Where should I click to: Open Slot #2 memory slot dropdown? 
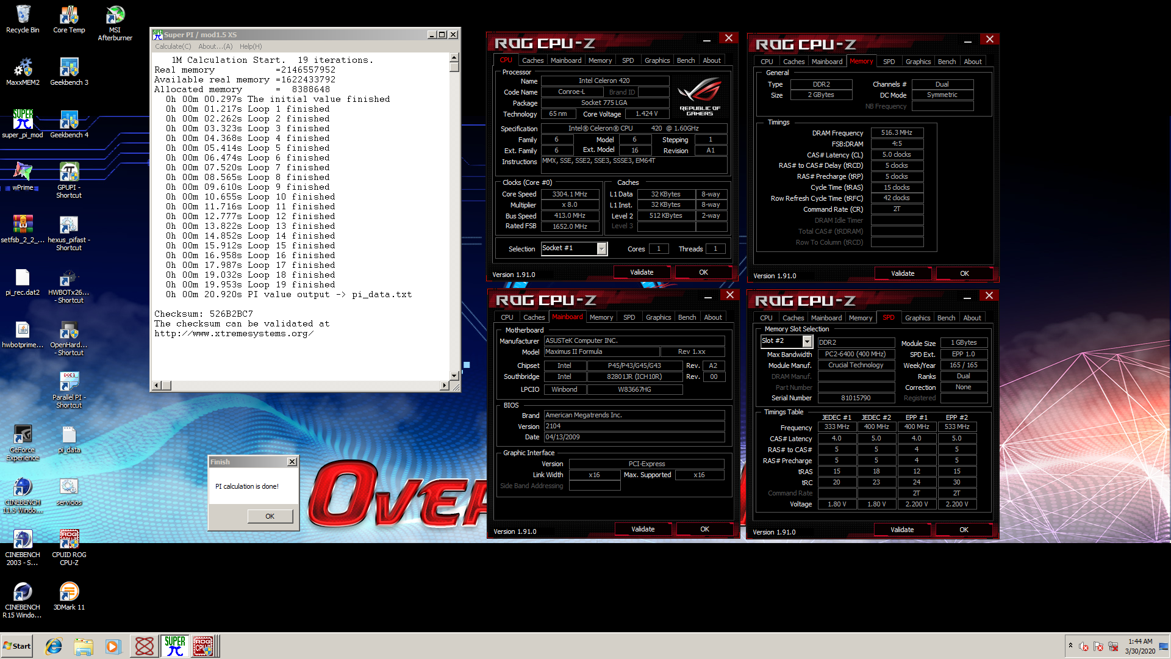807,341
